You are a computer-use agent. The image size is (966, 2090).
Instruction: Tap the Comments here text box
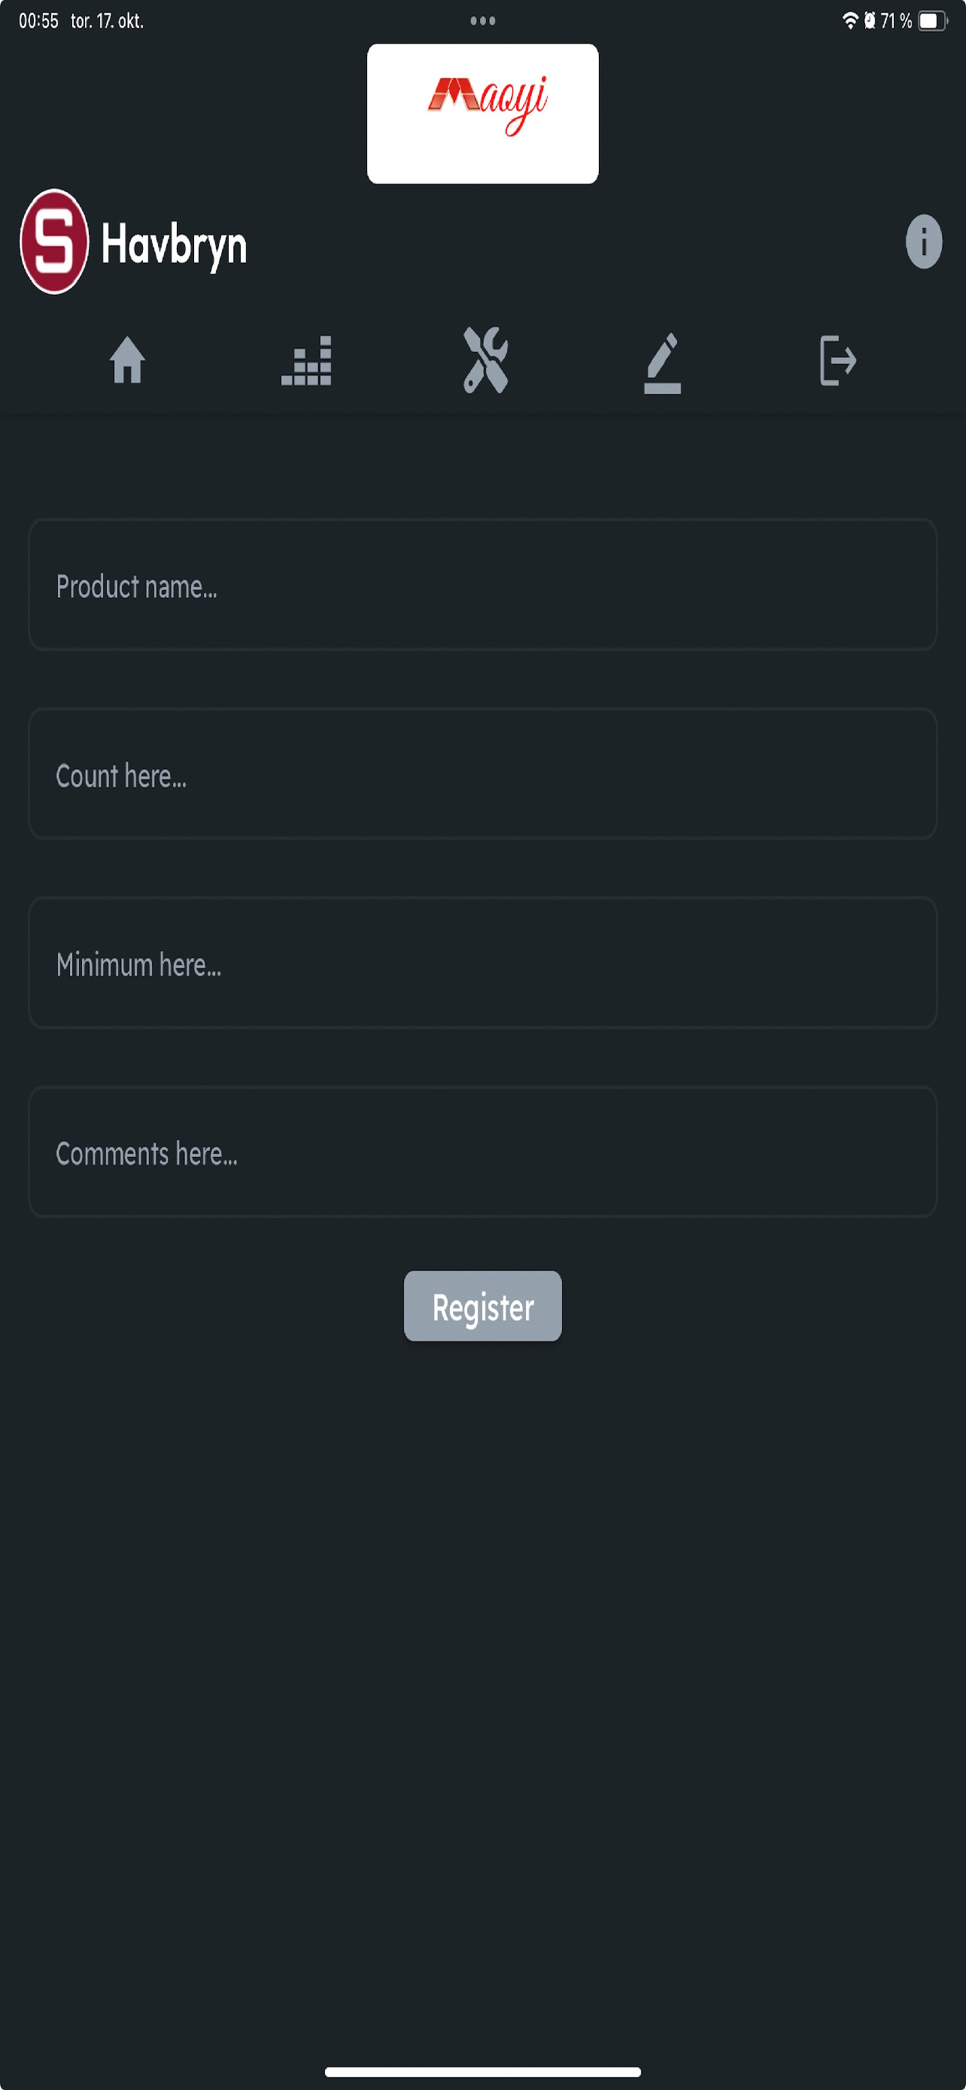pyautogui.click(x=482, y=1152)
